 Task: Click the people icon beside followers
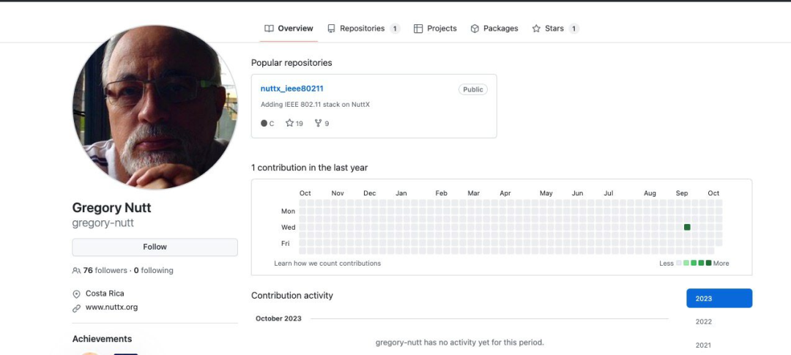coord(76,271)
